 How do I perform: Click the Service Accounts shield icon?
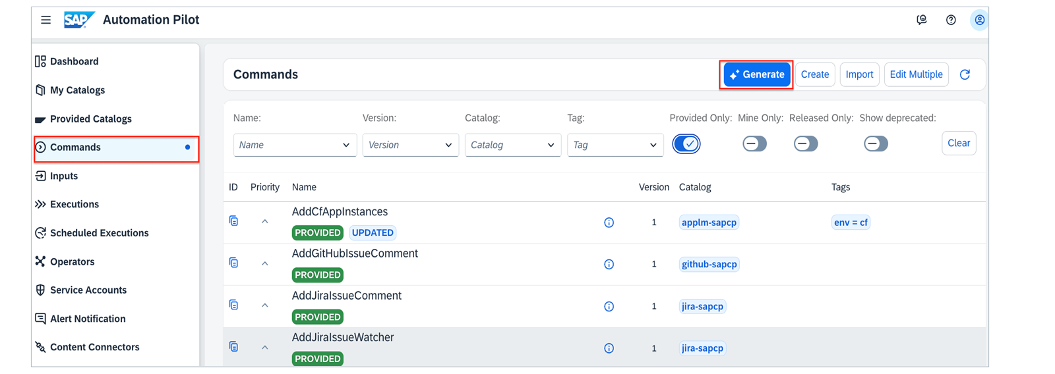click(40, 290)
